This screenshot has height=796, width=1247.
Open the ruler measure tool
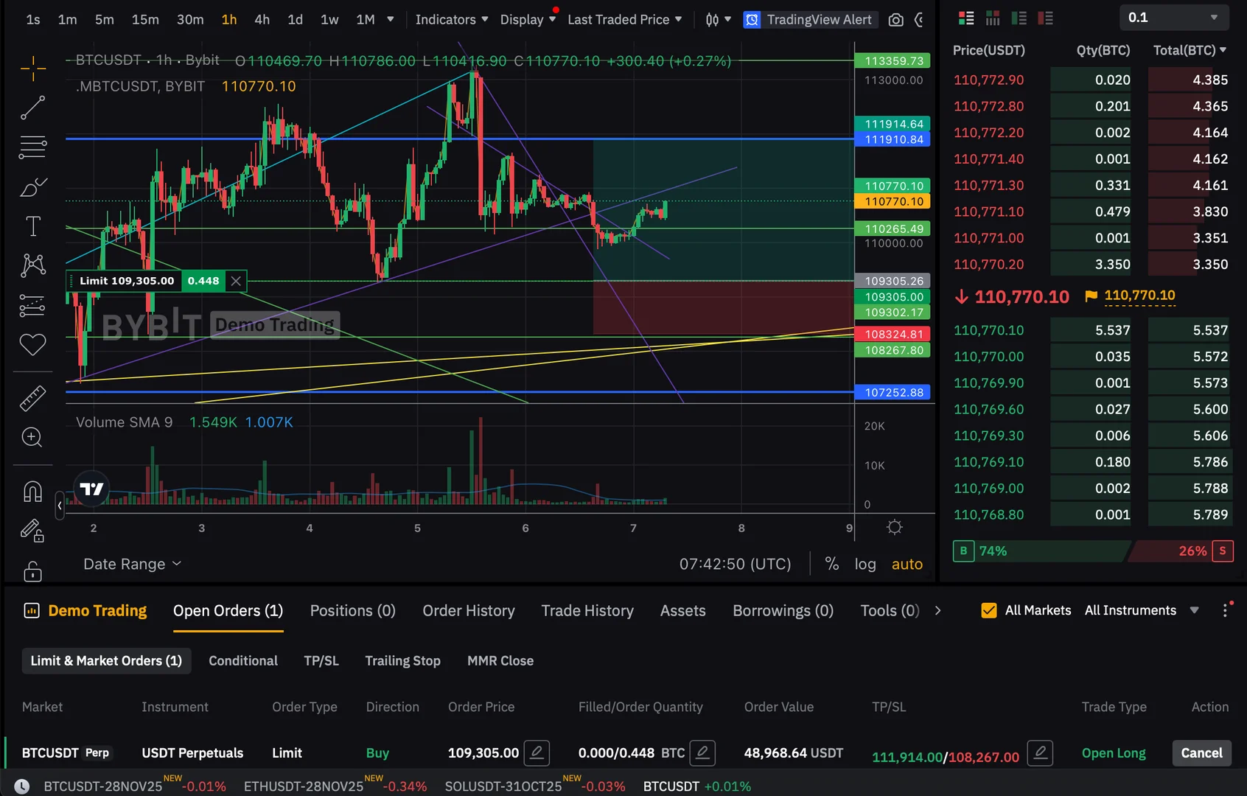[x=32, y=398]
